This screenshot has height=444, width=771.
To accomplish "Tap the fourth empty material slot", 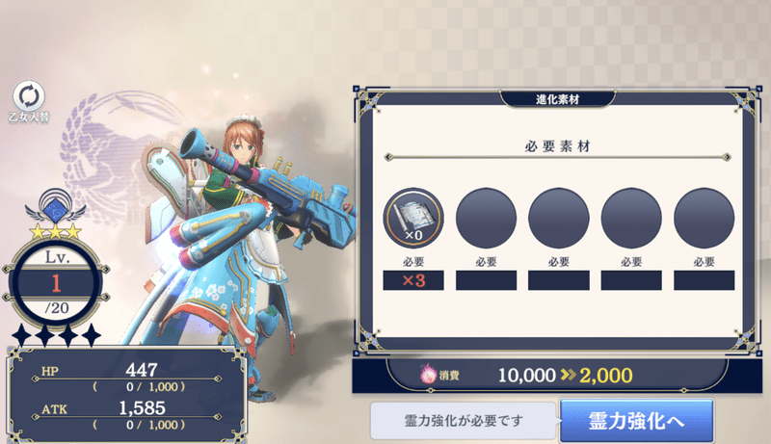I will click(x=631, y=218).
